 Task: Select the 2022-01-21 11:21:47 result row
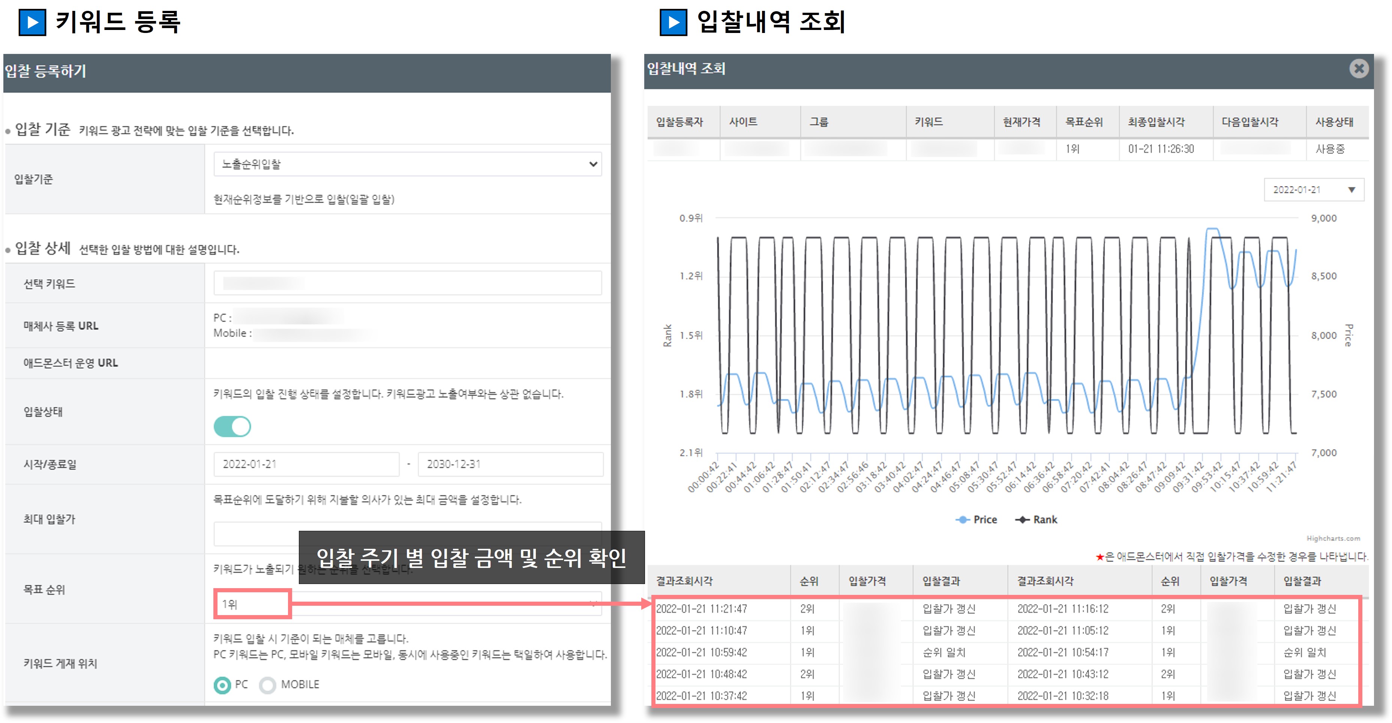tap(701, 608)
